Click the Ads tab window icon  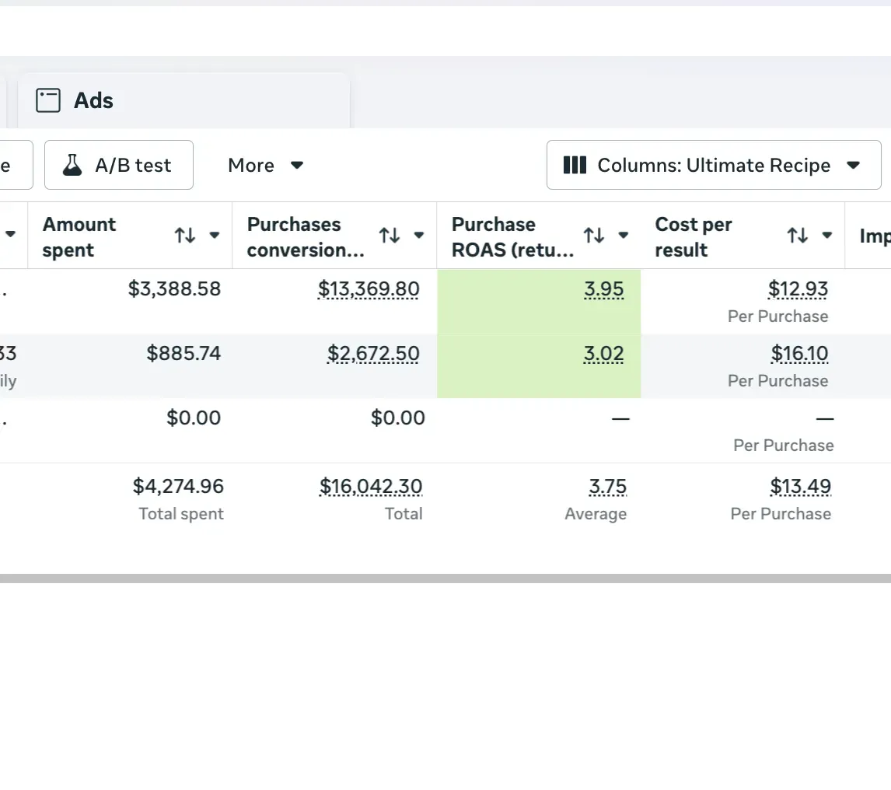48,100
